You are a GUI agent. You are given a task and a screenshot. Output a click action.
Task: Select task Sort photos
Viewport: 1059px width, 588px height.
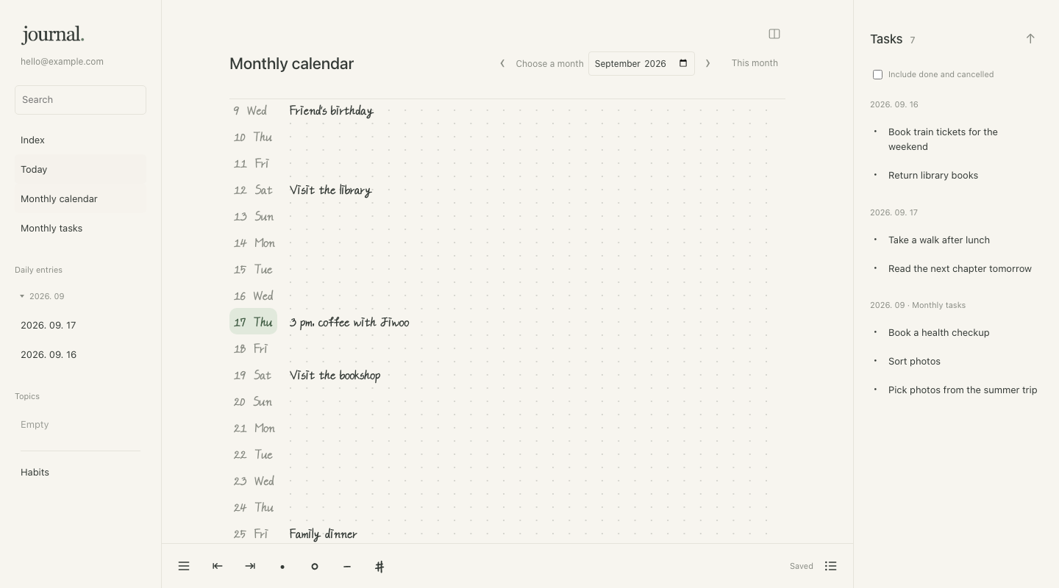[914, 361]
